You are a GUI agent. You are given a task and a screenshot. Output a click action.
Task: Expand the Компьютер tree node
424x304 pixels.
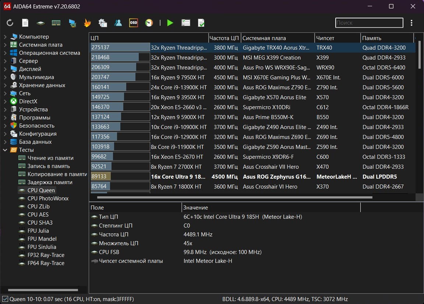point(5,37)
